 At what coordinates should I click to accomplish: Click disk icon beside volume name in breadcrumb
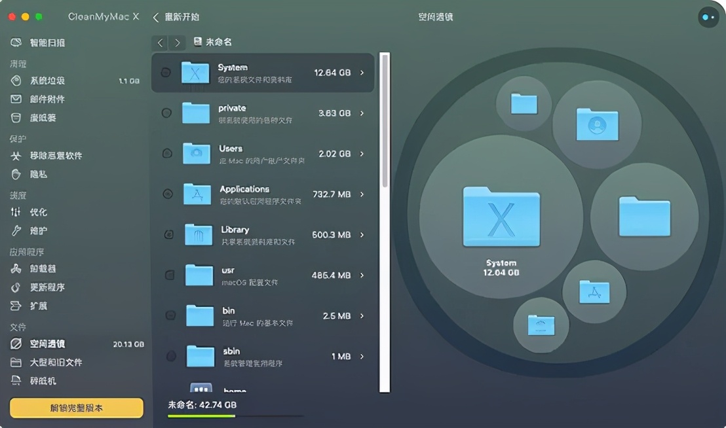pyautogui.click(x=198, y=42)
